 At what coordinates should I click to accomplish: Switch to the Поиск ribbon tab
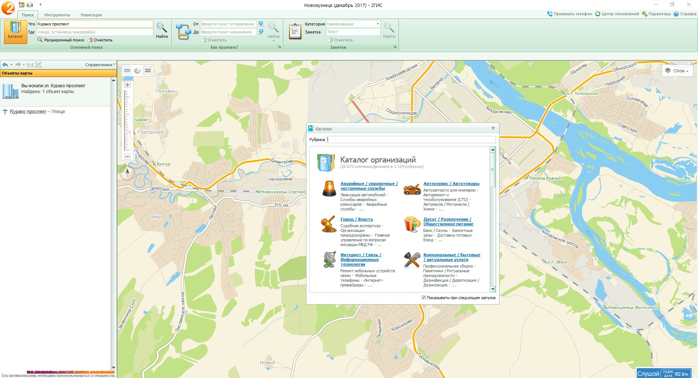coord(28,15)
